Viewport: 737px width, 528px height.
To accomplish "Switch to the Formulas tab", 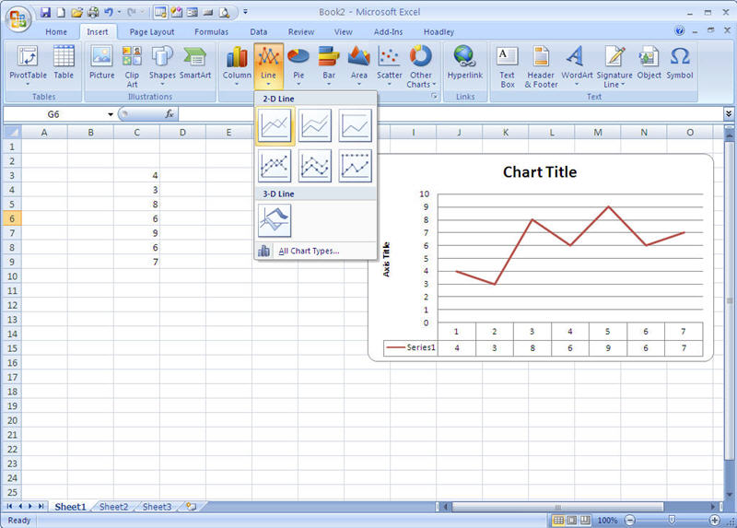I will [212, 31].
